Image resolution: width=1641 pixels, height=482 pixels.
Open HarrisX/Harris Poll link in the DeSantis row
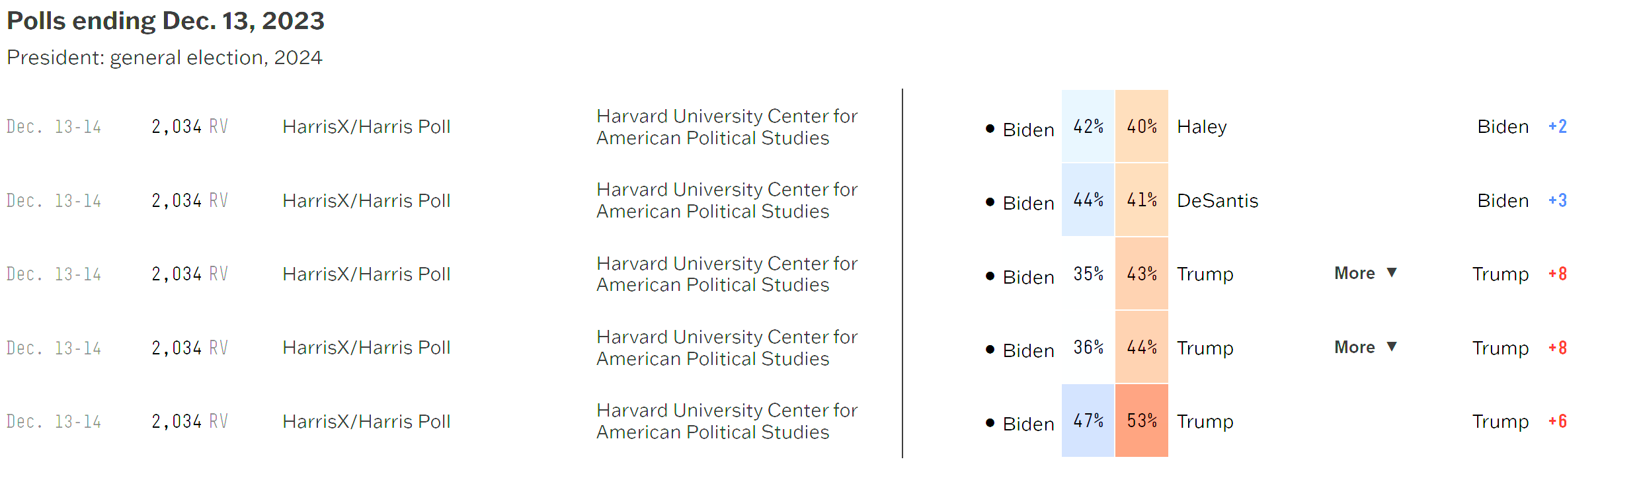[366, 200]
